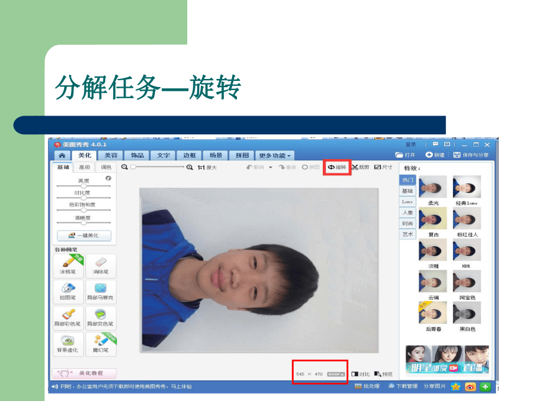Open the undo history dropdown arrow
The width and height of the screenshot is (535, 401).
click(271, 167)
